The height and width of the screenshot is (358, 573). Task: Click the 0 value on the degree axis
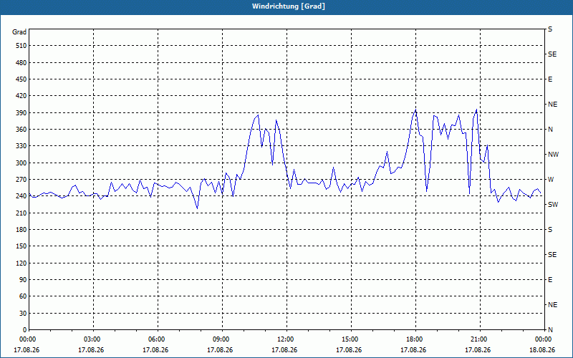25,330
